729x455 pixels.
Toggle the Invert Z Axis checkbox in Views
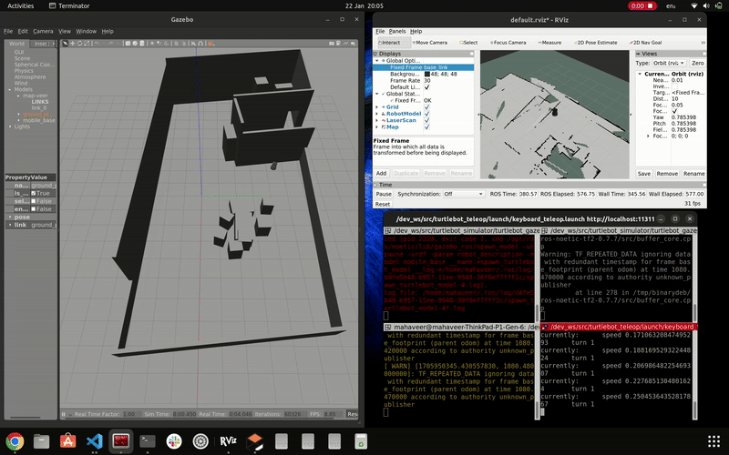tap(674, 86)
